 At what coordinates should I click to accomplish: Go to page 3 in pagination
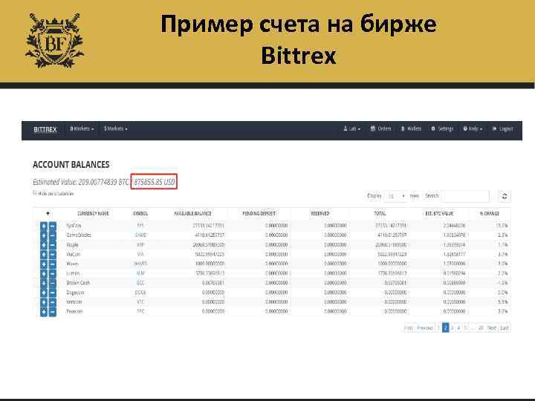tap(452, 328)
